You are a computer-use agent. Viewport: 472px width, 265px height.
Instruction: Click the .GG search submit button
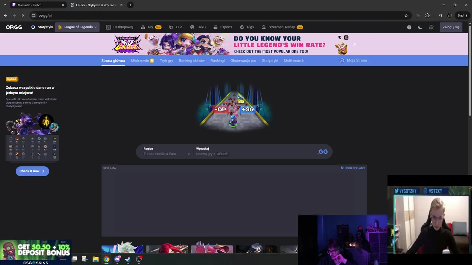pyautogui.click(x=323, y=152)
